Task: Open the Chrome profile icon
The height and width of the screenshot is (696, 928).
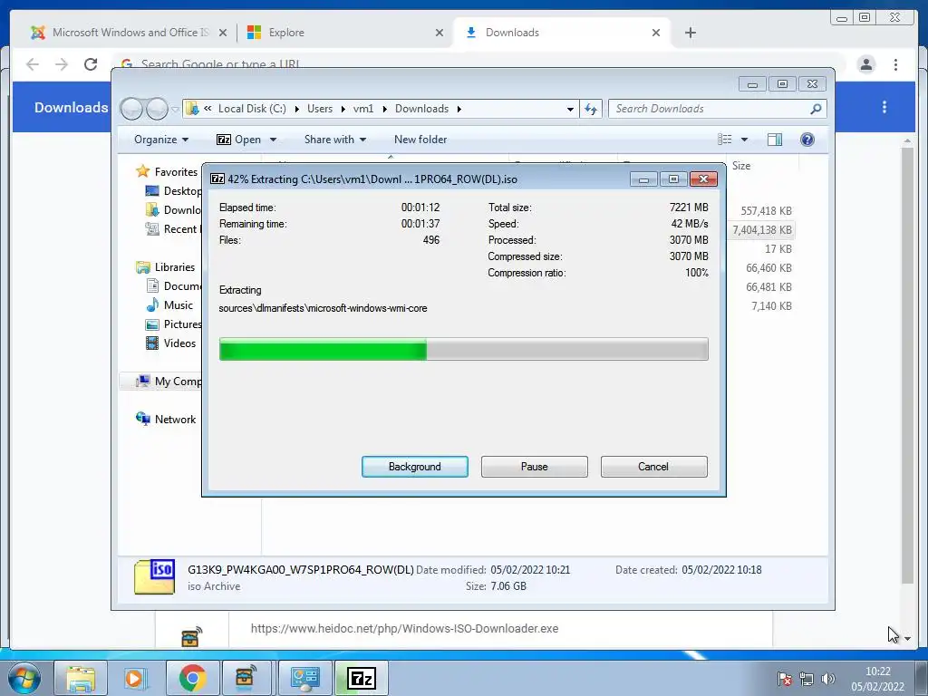Action: (x=865, y=64)
